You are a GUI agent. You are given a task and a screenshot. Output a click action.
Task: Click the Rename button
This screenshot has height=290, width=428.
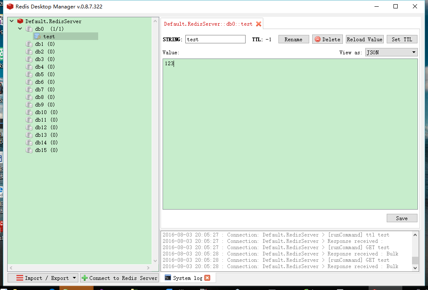coord(294,39)
